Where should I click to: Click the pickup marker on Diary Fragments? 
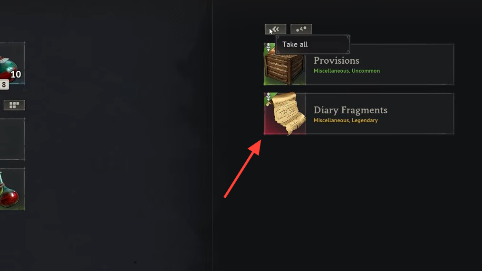269,97
